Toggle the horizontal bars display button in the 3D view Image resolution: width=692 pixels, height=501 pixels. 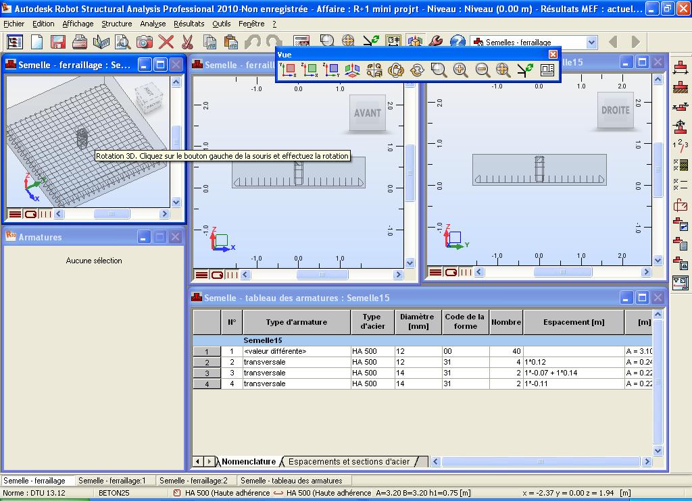click(15, 214)
